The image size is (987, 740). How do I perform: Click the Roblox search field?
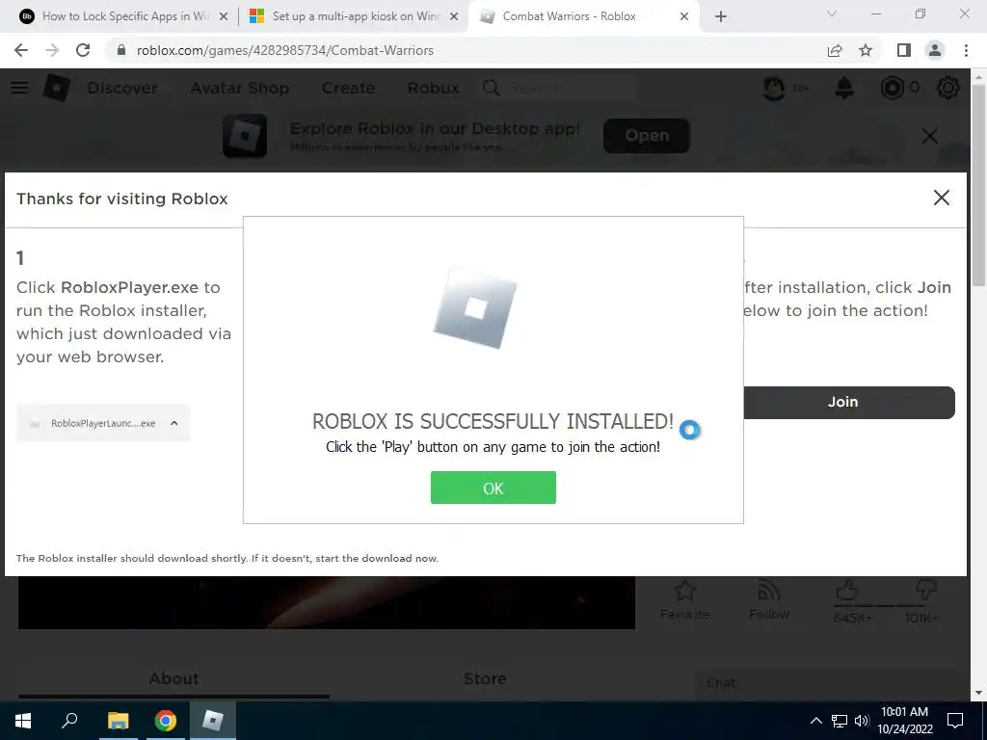coord(557,88)
